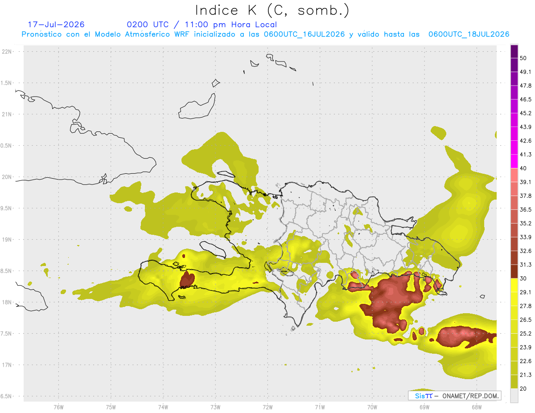The image size is (535, 413).
Task: Click the colorbar label '42.6'
Action: point(526,141)
